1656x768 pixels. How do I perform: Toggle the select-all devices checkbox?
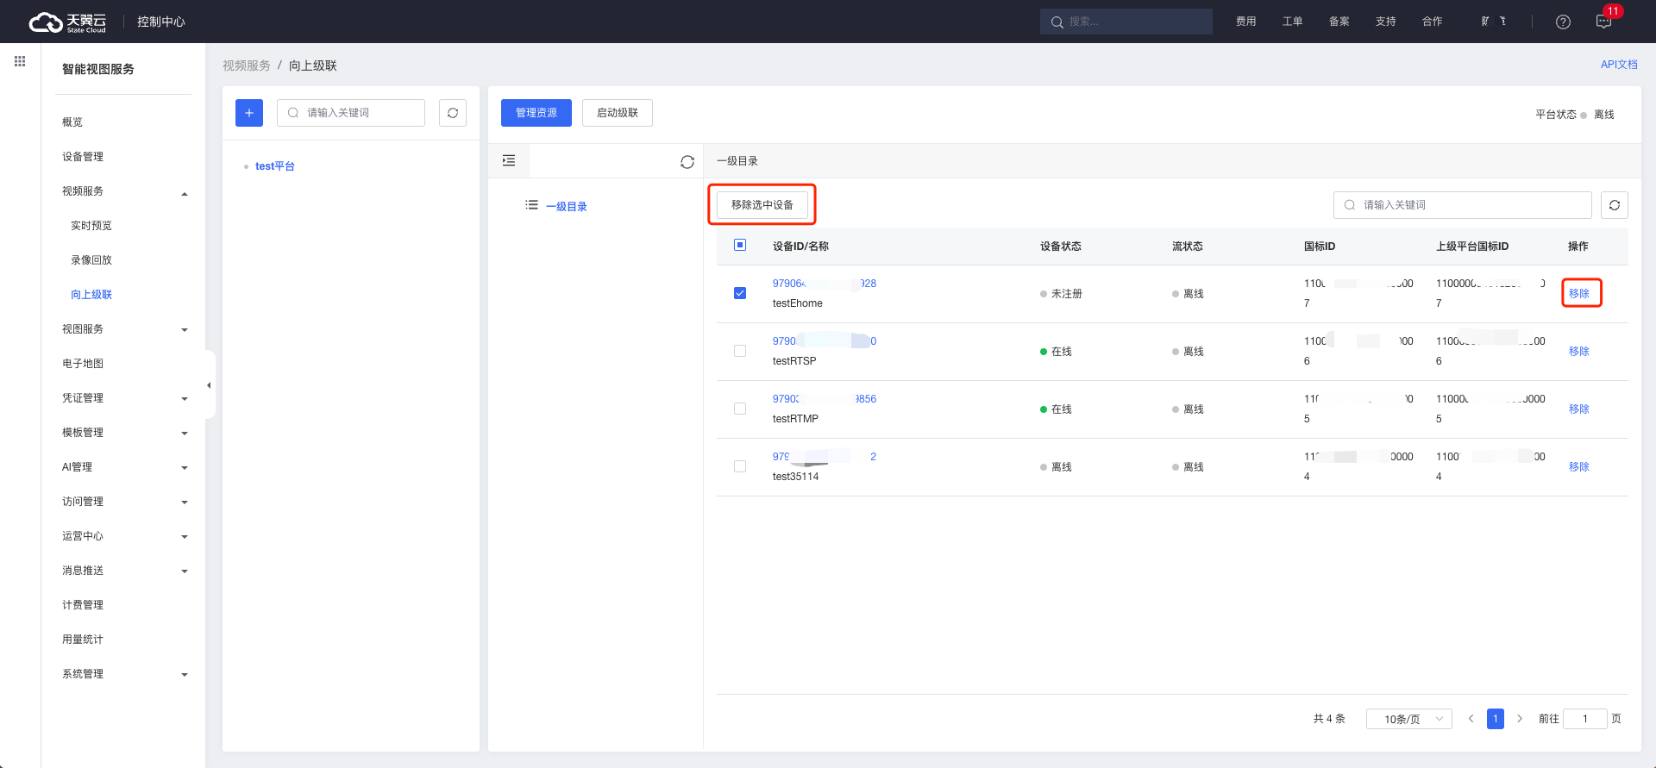(x=740, y=245)
